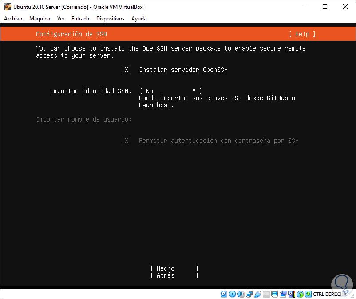This screenshot has width=356, height=299.
Task: Click the optical disc status icon
Action: pyautogui.click(x=232, y=294)
